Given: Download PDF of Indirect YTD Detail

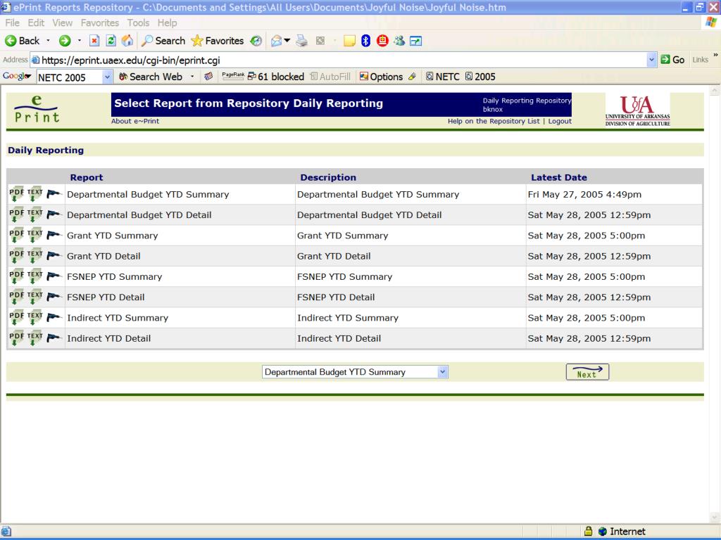Looking at the screenshot, I should pos(17,339).
